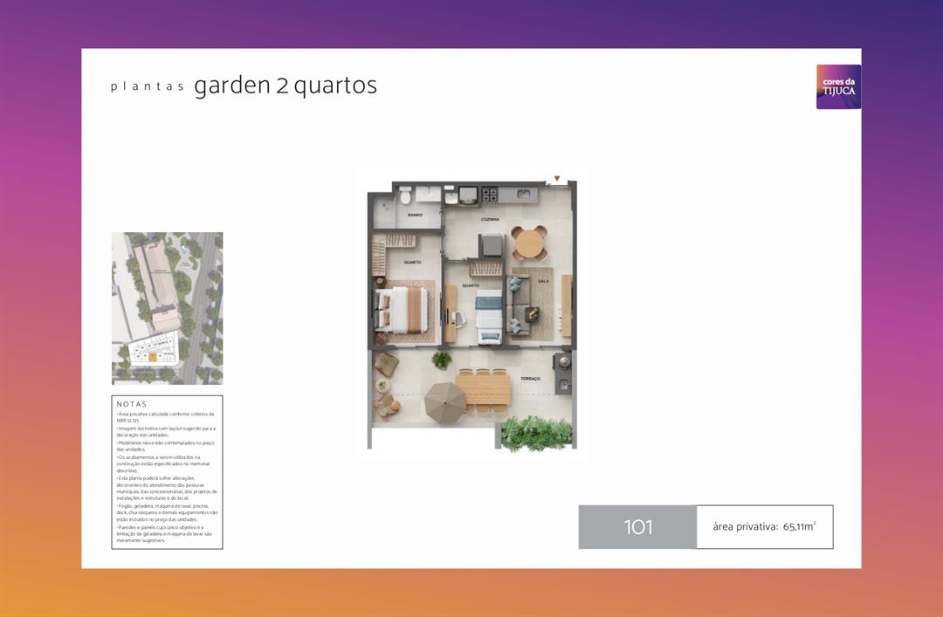Click the highlighted orange unit on site map
943x617 pixels.
pos(153,356)
